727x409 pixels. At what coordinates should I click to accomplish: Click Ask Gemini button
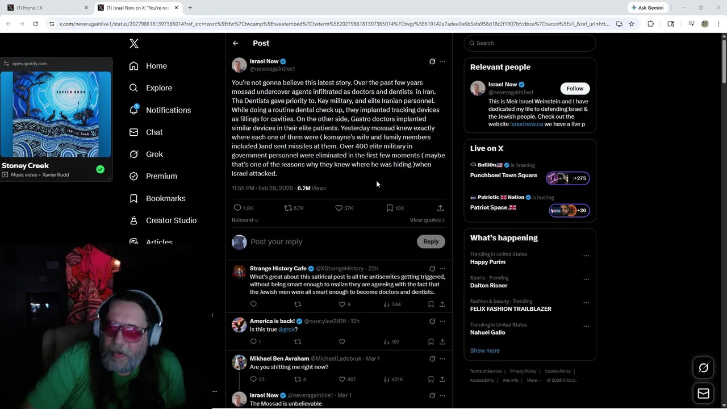(x=647, y=7)
